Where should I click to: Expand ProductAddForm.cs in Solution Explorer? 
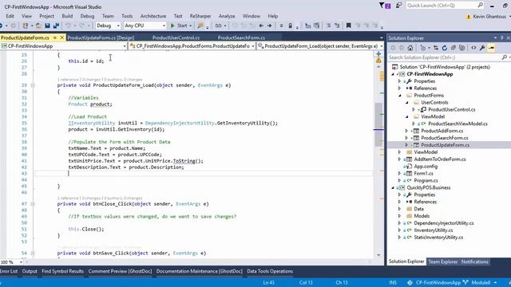[406, 131]
